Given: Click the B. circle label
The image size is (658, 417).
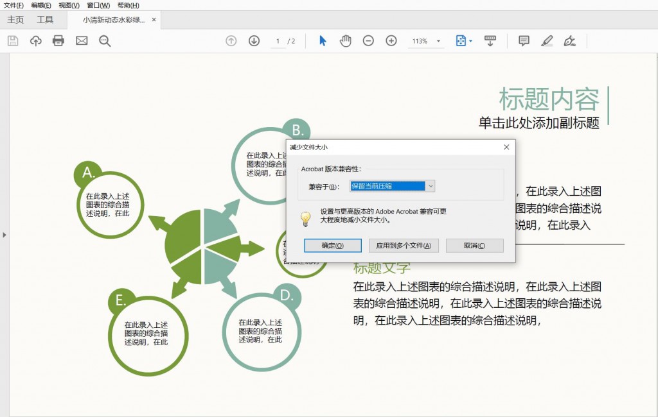Looking at the screenshot, I should click(x=297, y=130).
